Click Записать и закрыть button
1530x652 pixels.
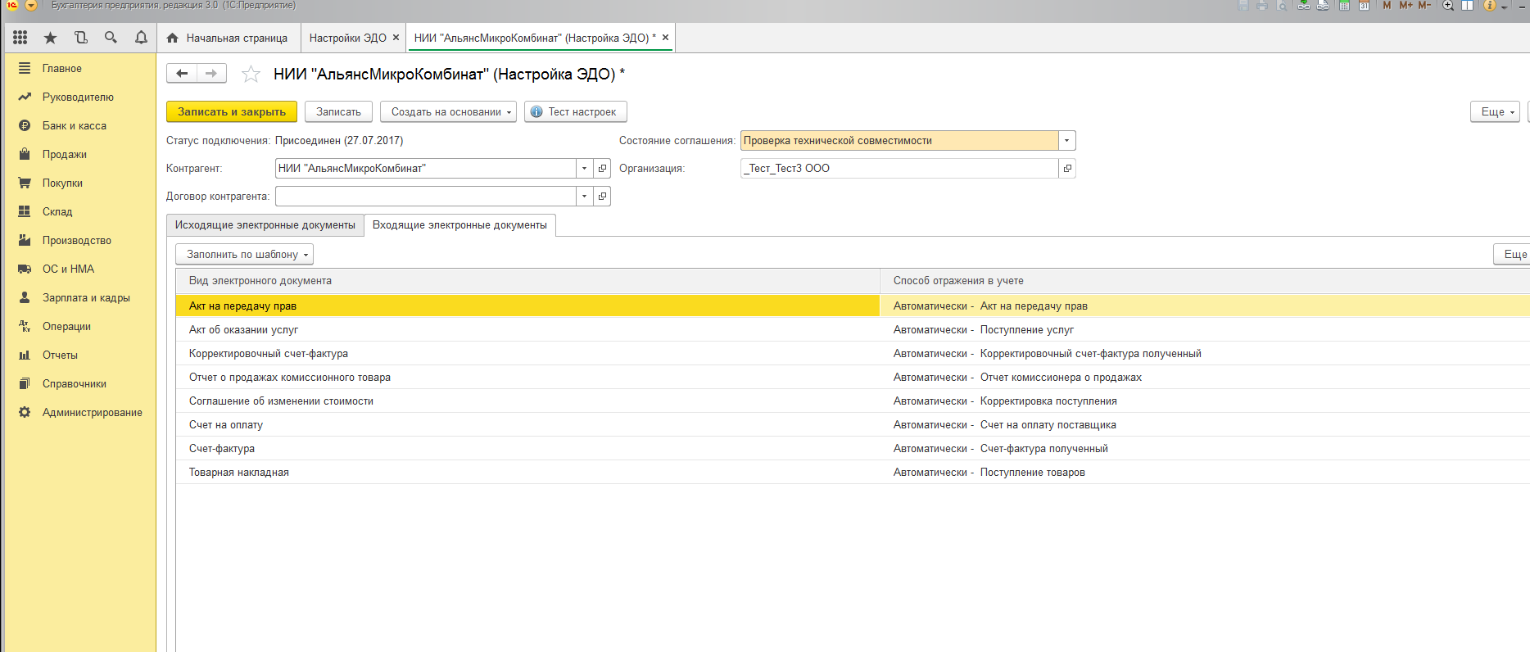[231, 112]
